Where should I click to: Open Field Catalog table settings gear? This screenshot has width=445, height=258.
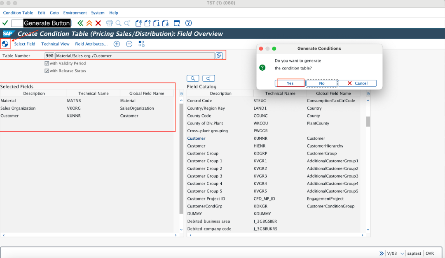point(368,94)
